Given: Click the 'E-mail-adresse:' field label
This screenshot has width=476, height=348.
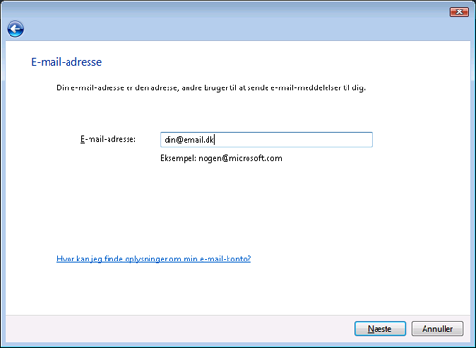Looking at the screenshot, I should 108,139.
